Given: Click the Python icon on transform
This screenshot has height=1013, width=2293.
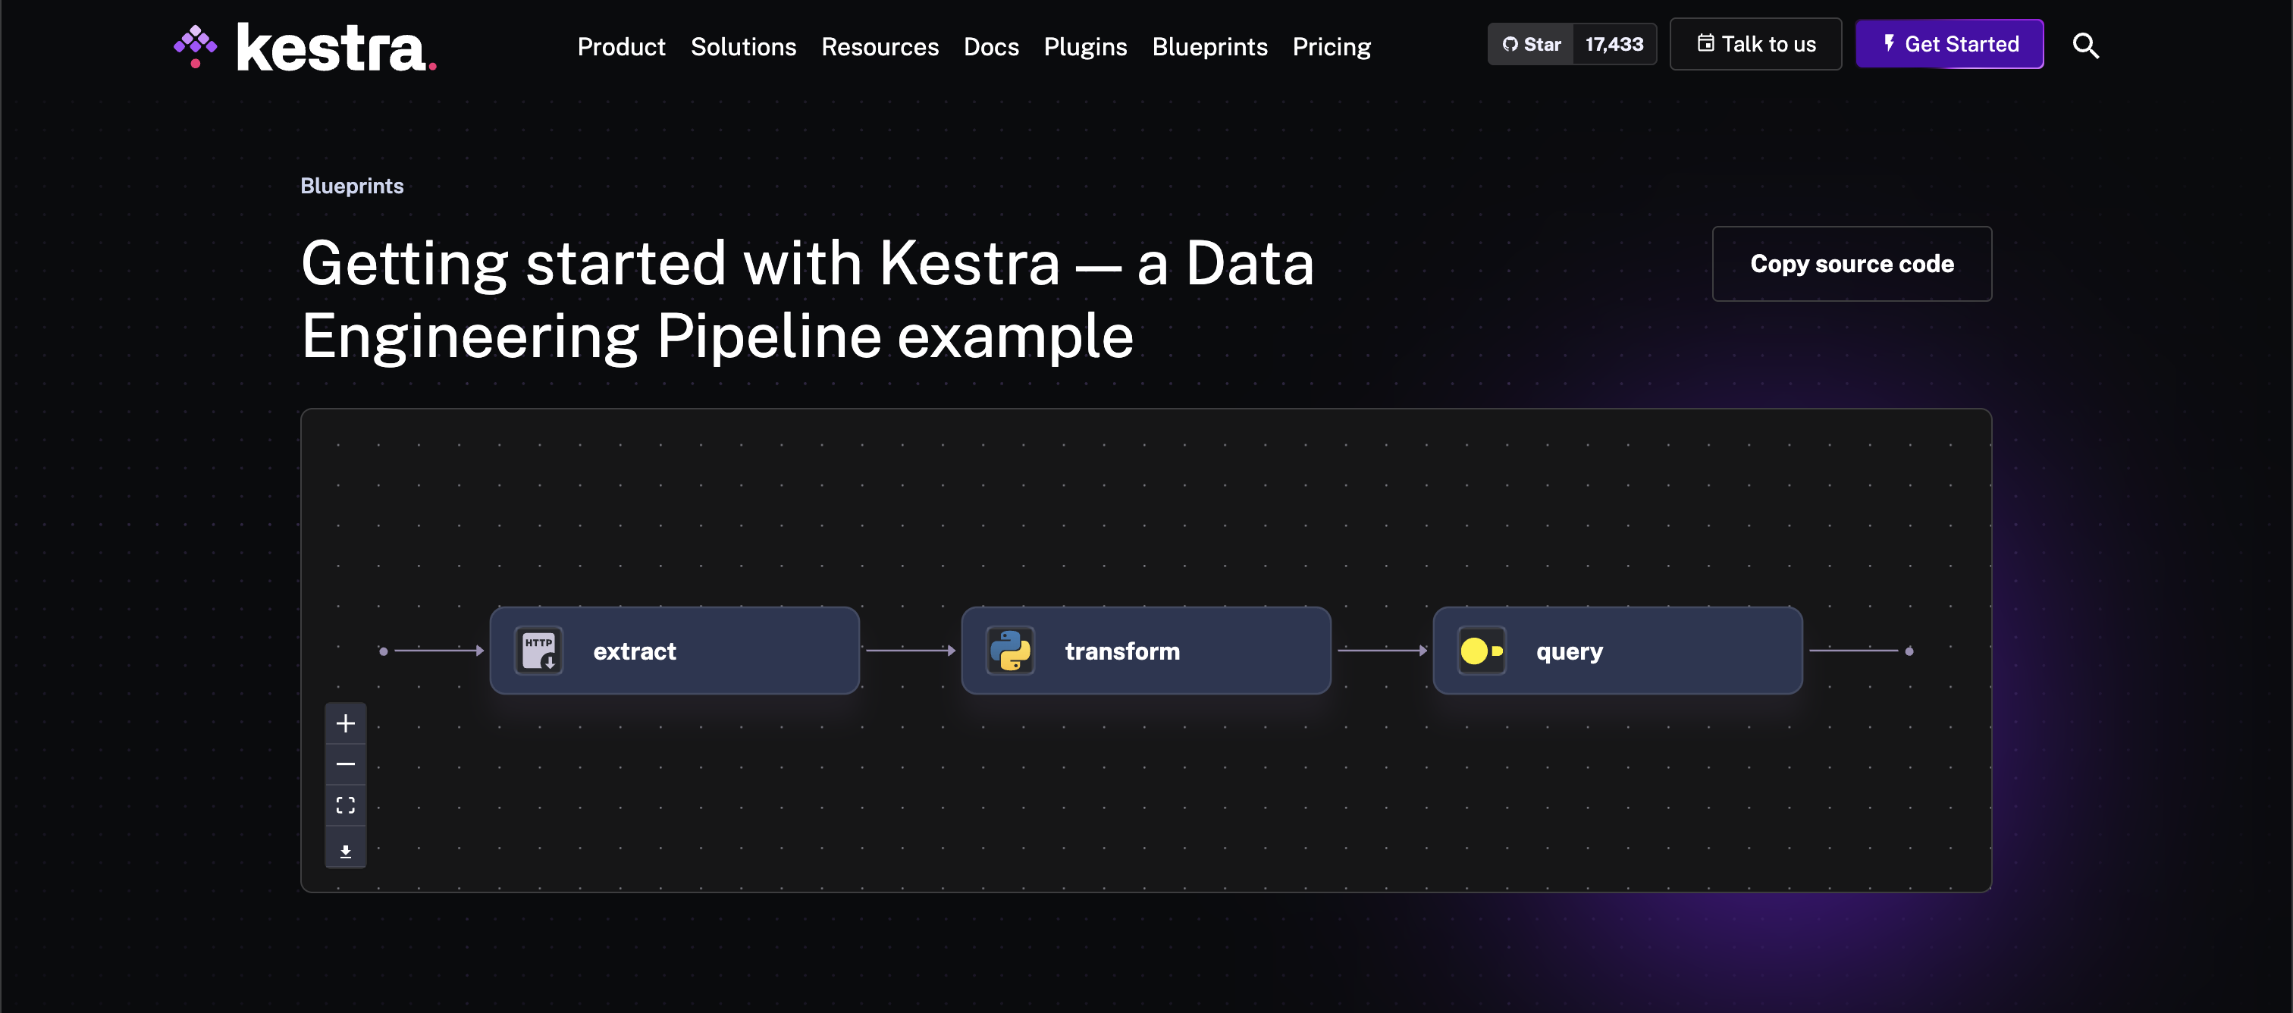Looking at the screenshot, I should pos(1009,651).
